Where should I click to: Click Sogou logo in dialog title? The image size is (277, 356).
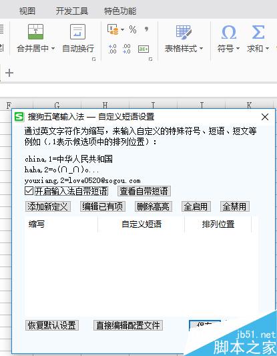[19, 117]
